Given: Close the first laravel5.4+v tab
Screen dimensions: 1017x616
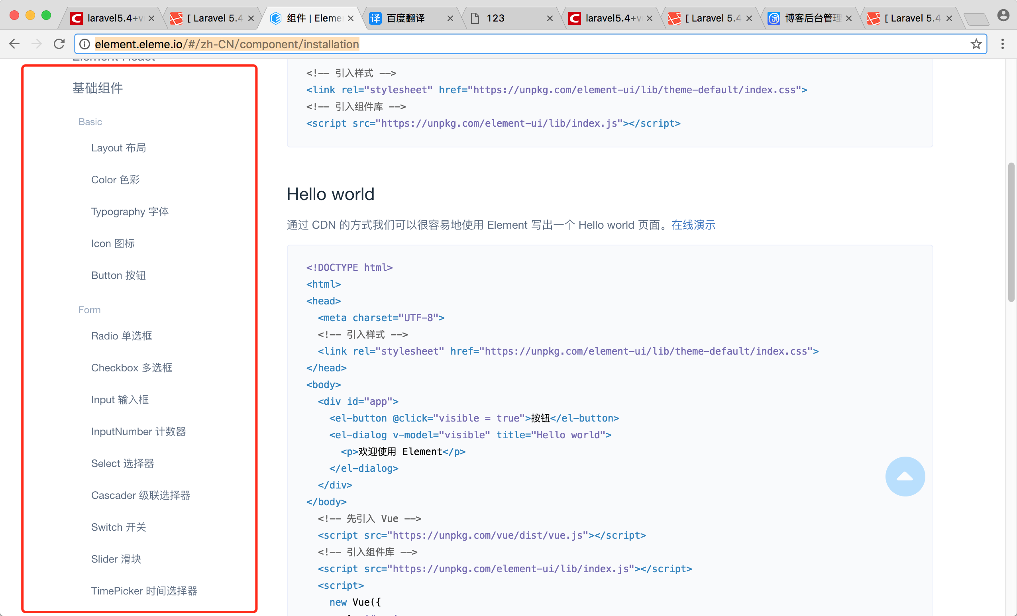Looking at the screenshot, I should click(x=151, y=18).
